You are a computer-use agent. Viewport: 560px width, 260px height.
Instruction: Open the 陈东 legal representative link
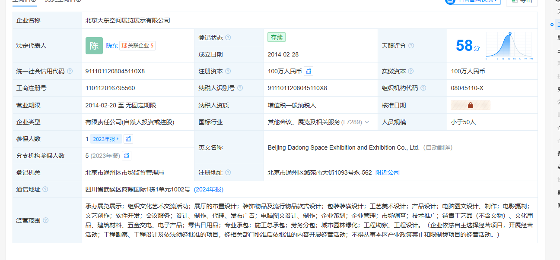tap(112, 46)
